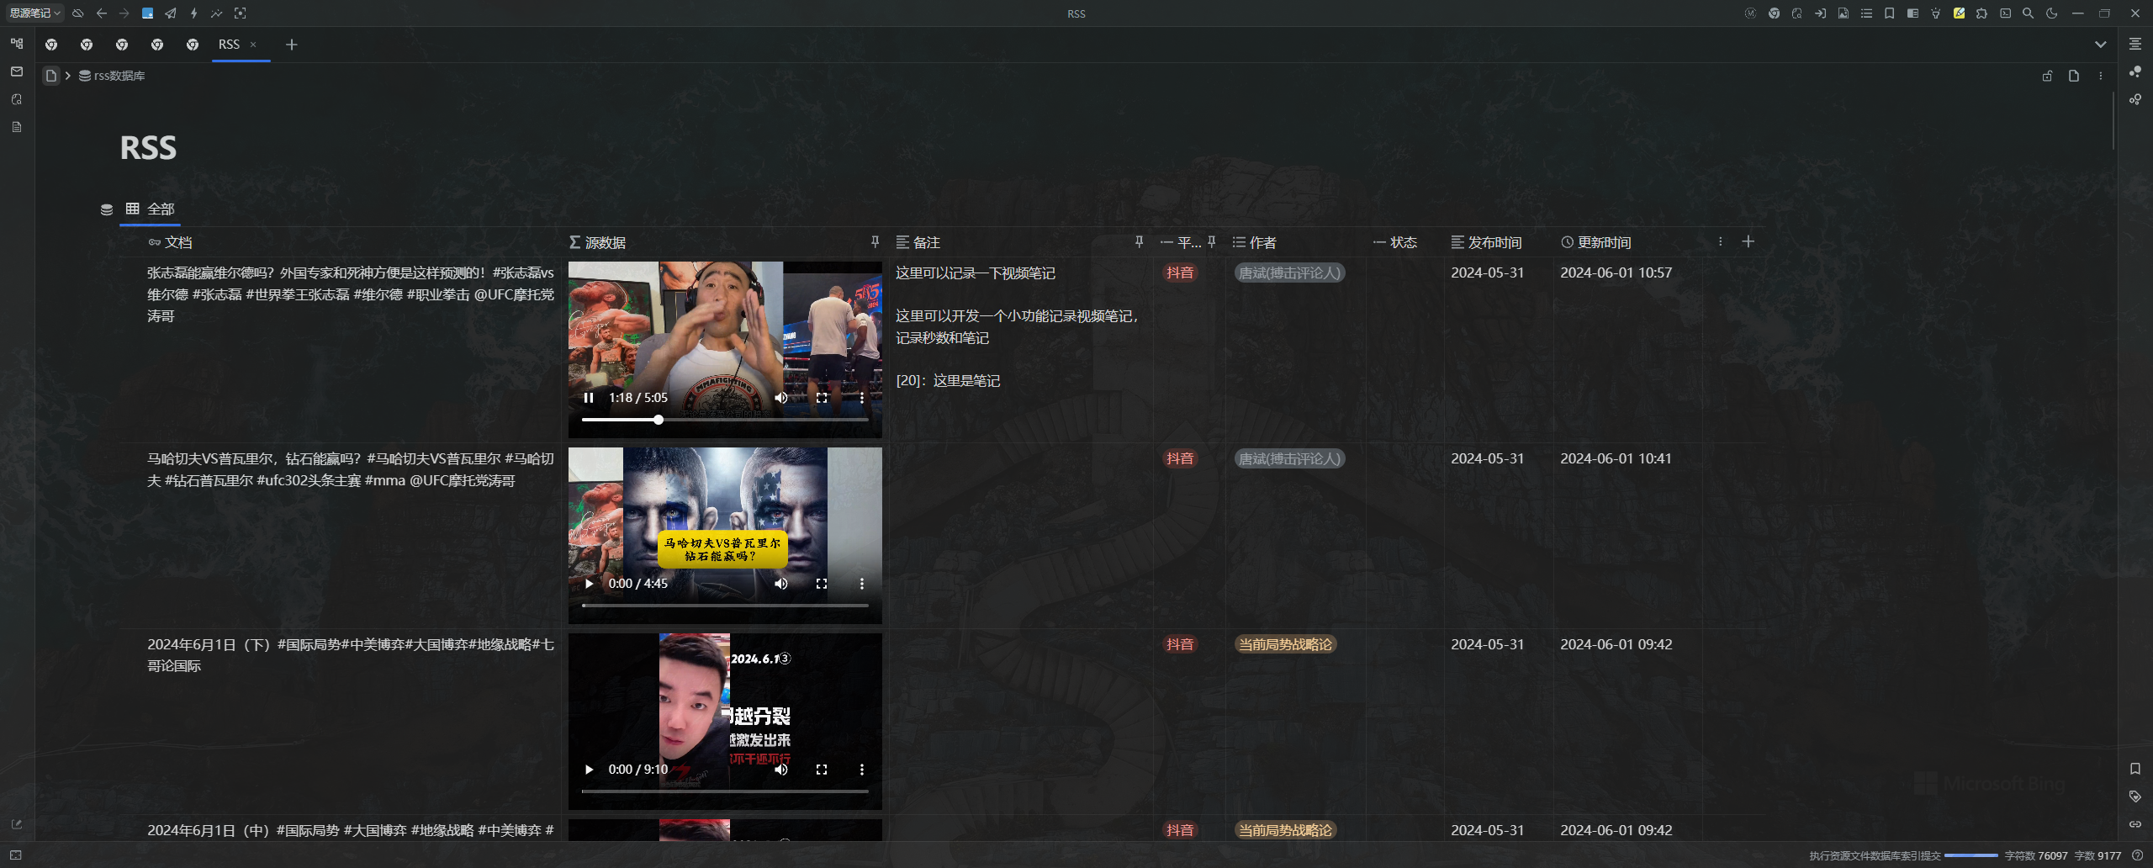This screenshot has width=2153, height=868.
Task: Mute the 4:45 video
Action: pos(781,584)
